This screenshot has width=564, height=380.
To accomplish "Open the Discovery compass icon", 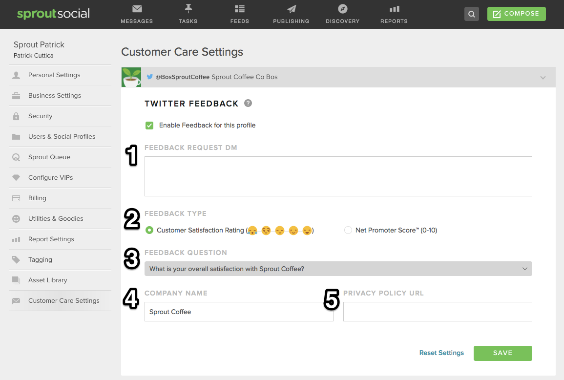I will pyautogui.click(x=343, y=9).
